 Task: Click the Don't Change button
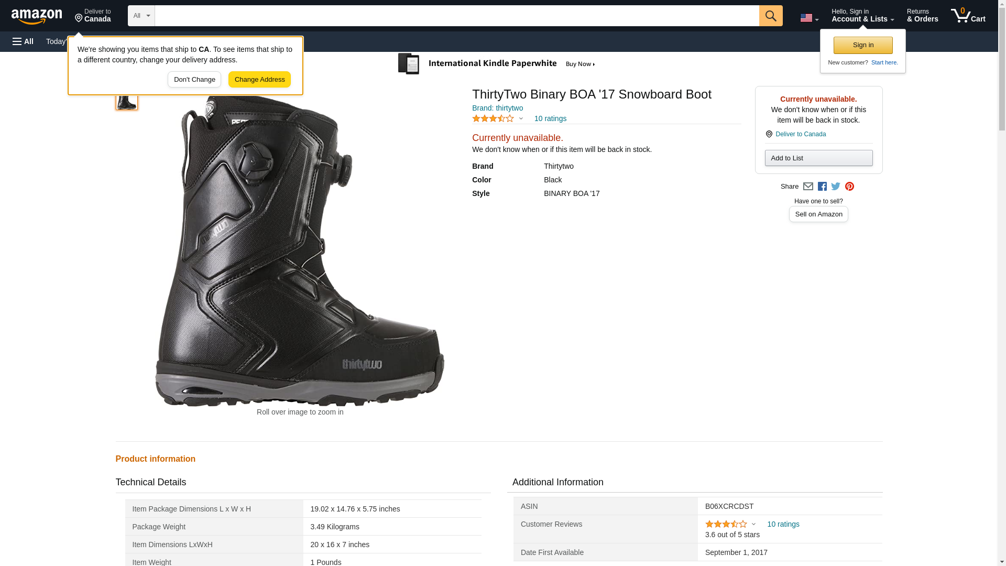[194, 80]
